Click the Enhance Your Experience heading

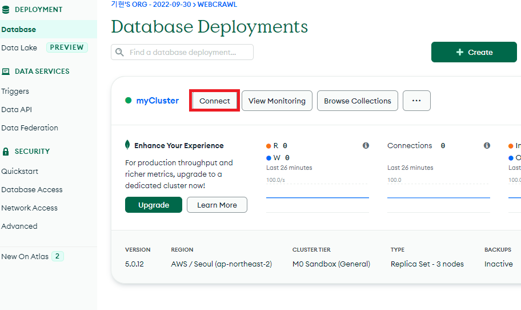click(179, 146)
